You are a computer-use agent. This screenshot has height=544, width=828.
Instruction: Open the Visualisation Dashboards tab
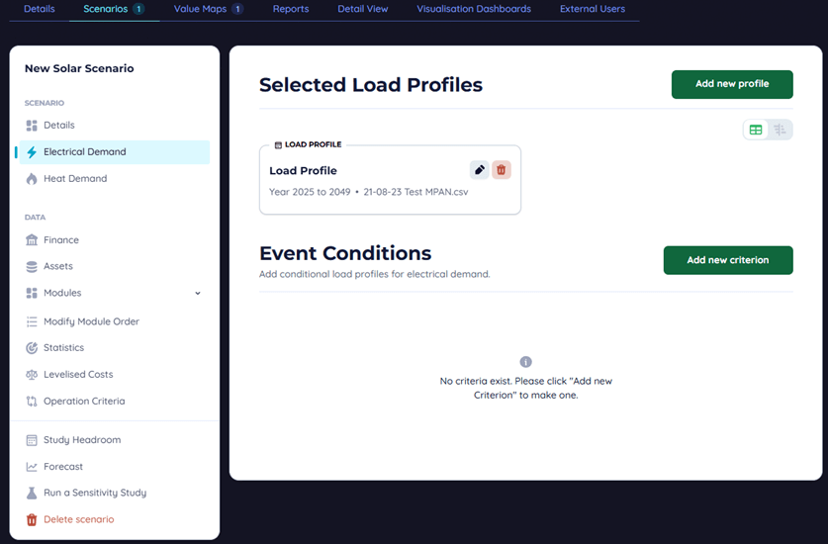[474, 9]
